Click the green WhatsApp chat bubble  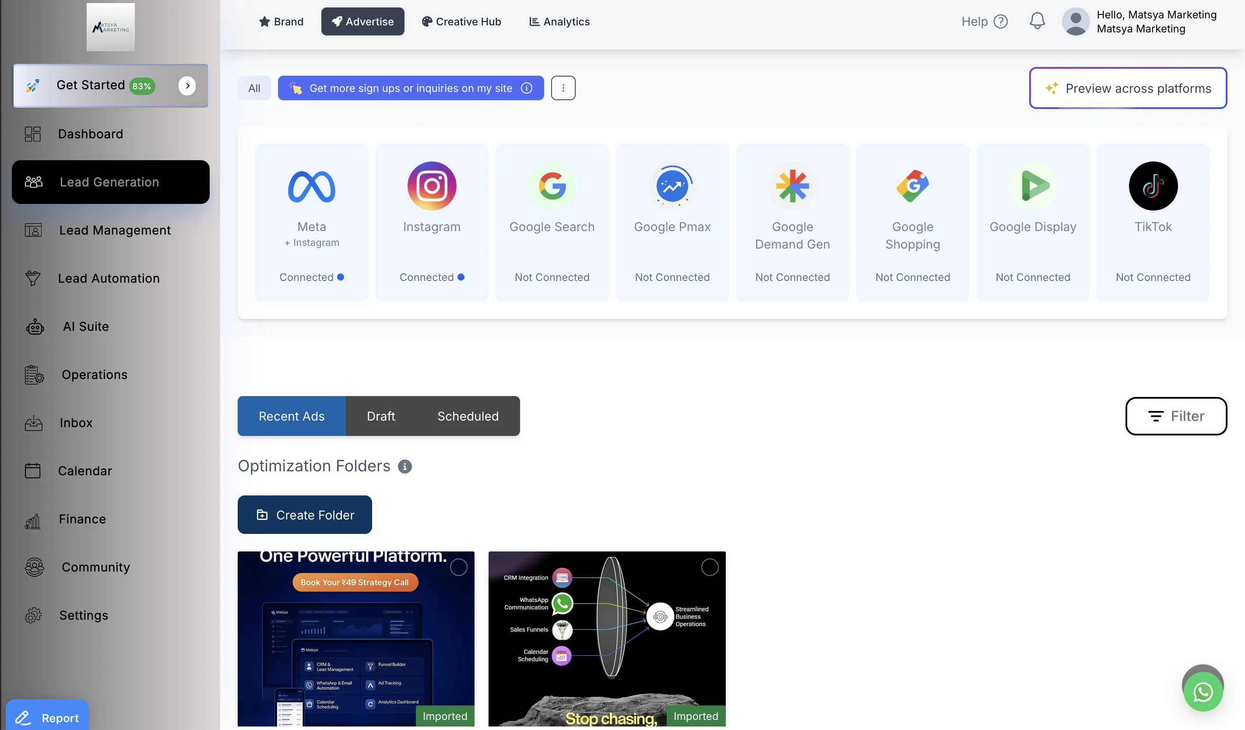(x=1203, y=691)
